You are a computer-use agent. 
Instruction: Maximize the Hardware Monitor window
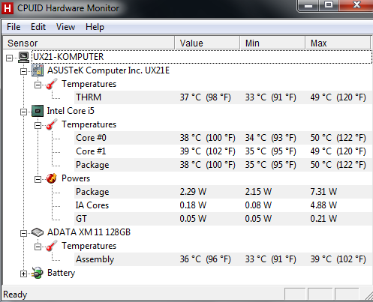pos(329,5)
